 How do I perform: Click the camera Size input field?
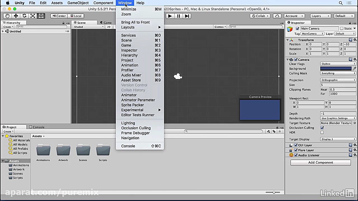point(338,85)
